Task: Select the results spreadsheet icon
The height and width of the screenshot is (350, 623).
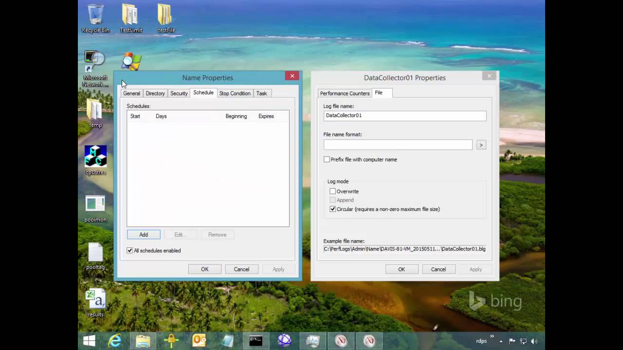Action: point(95,303)
